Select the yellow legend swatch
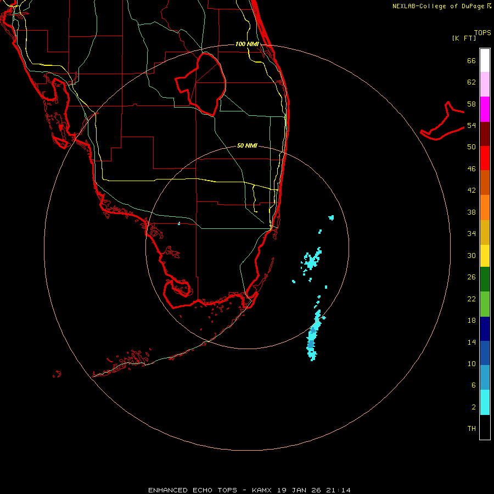This screenshot has height=494, width=494. tap(485, 256)
